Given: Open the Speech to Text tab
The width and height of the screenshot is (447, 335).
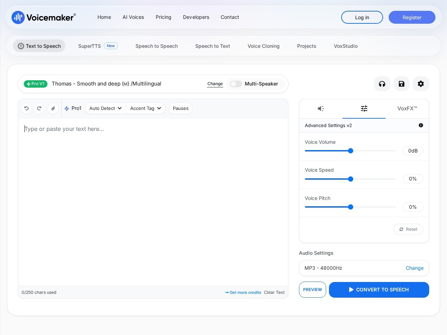Looking at the screenshot, I should coord(213,46).
